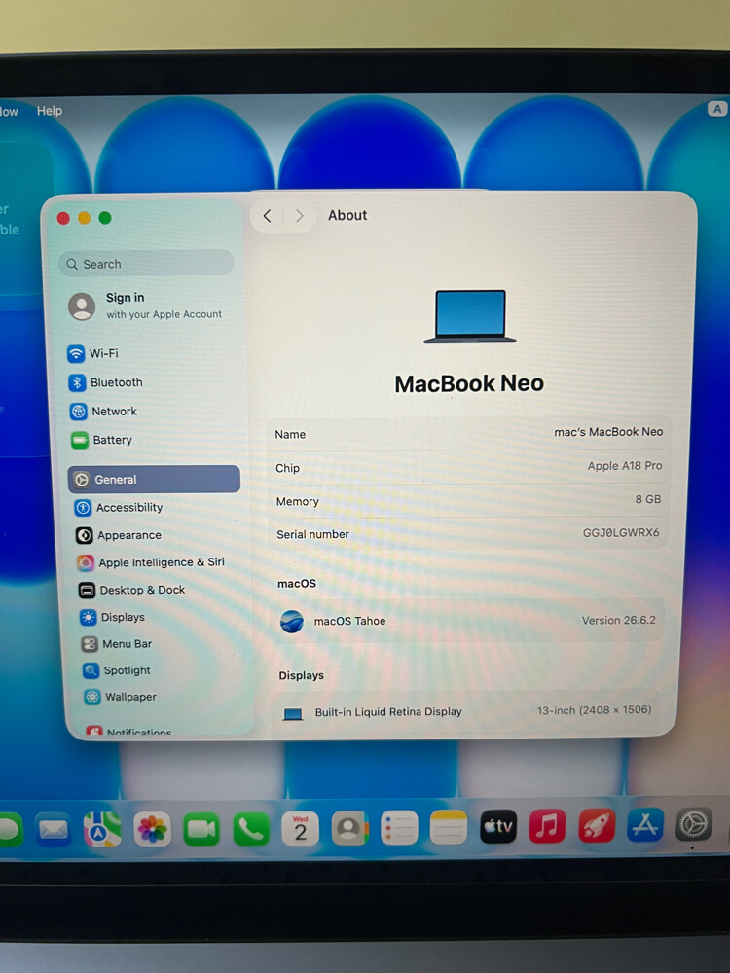
Task: Select General in the sidebar
Action: point(154,479)
